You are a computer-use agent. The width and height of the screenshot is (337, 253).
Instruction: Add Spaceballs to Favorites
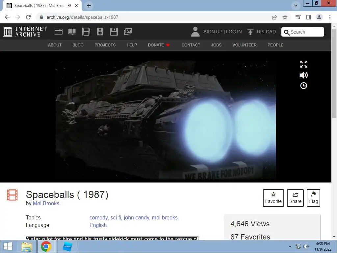tap(273, 198)
